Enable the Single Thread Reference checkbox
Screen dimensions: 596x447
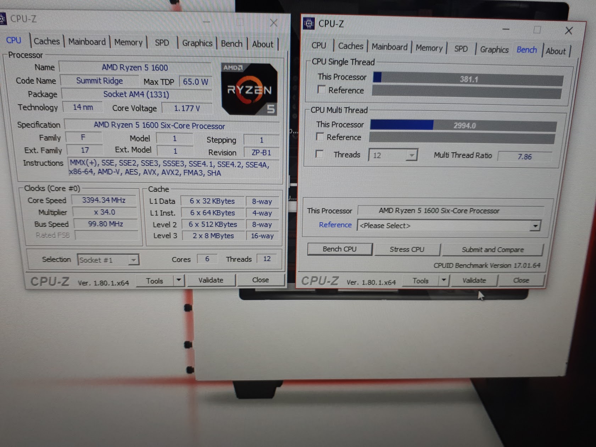tap(321, 89)
